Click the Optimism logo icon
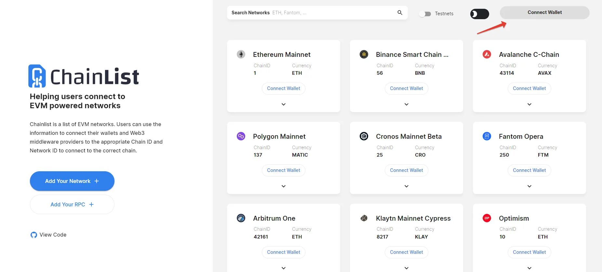Image resolution: width=602 pixels, height=272 pixels. tap(487, 218)
